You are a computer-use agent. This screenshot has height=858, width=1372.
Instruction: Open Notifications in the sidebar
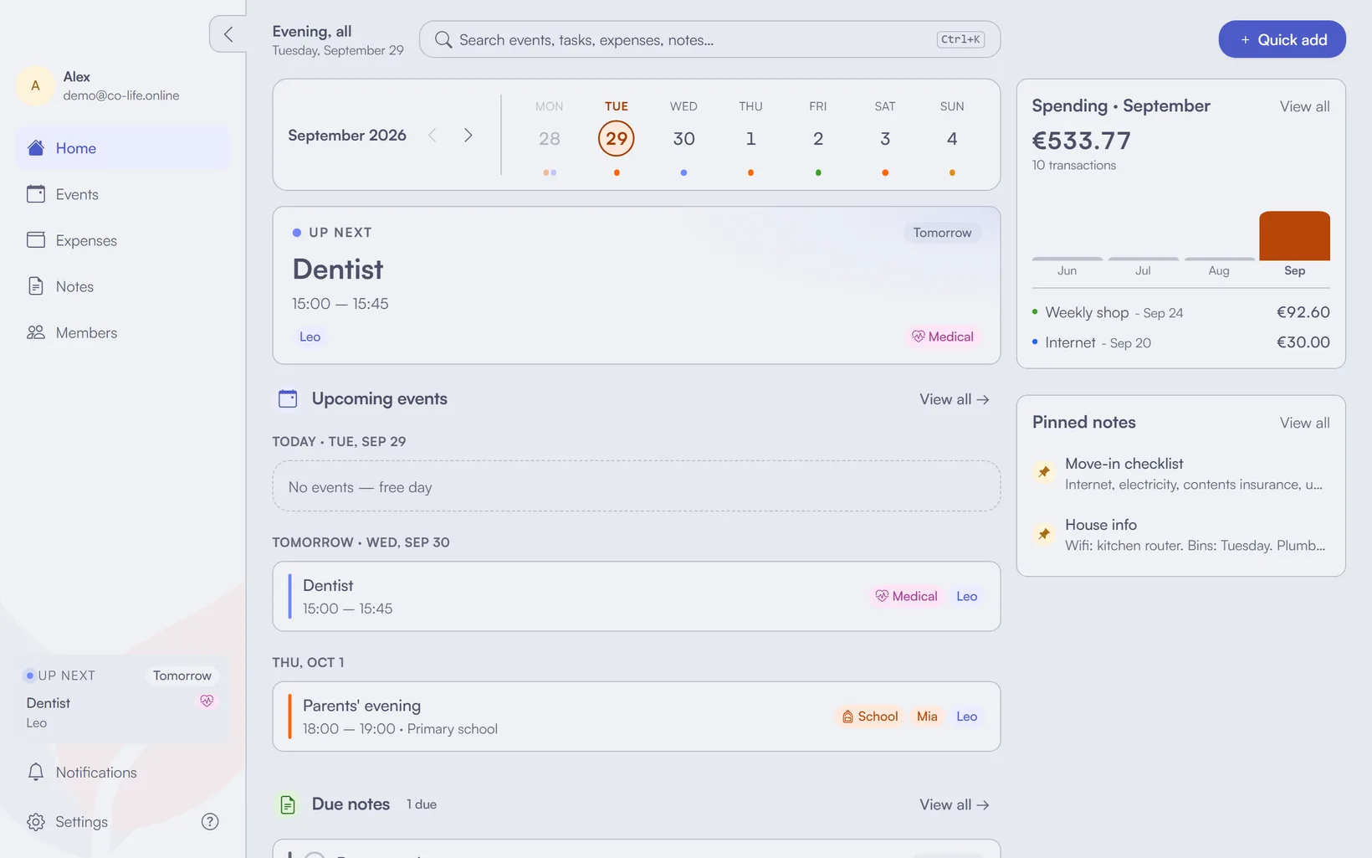click(122, 773)
